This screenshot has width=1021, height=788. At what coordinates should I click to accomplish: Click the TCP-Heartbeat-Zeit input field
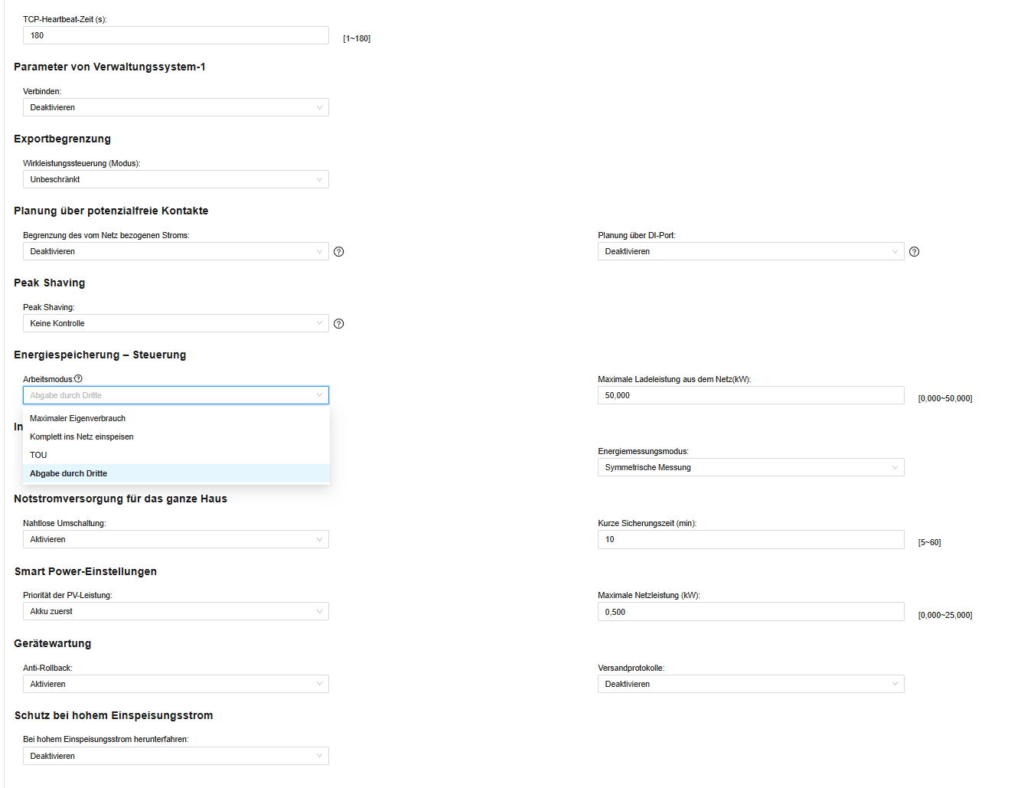tap(176, 35)
